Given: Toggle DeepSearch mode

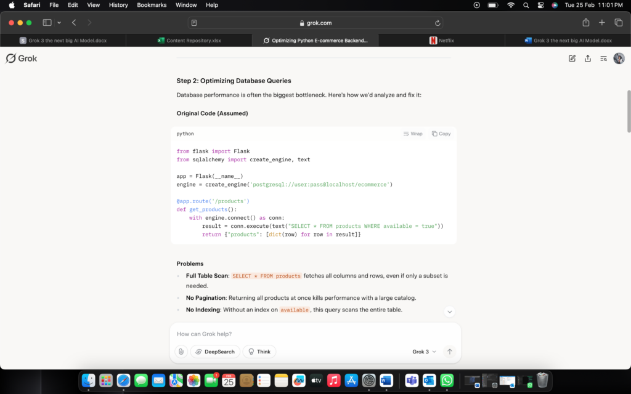Looking at the screenshot, I should point(215,352).
